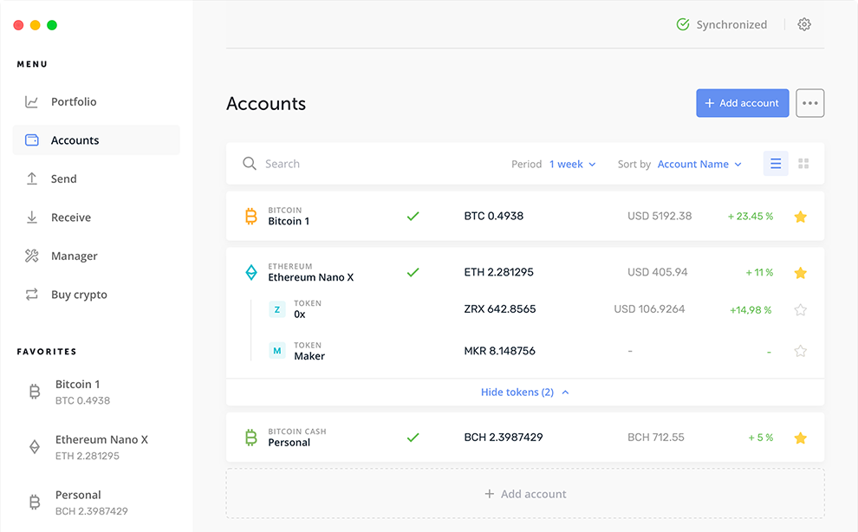Click the Send upward arrow icon
This screenshot has height=532, width=858.
32,178
